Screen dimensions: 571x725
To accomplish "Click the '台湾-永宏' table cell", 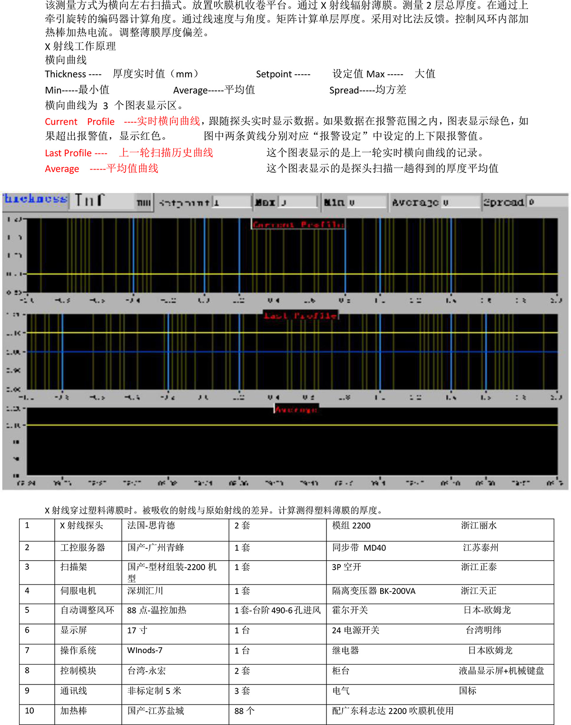I will 147,671.
